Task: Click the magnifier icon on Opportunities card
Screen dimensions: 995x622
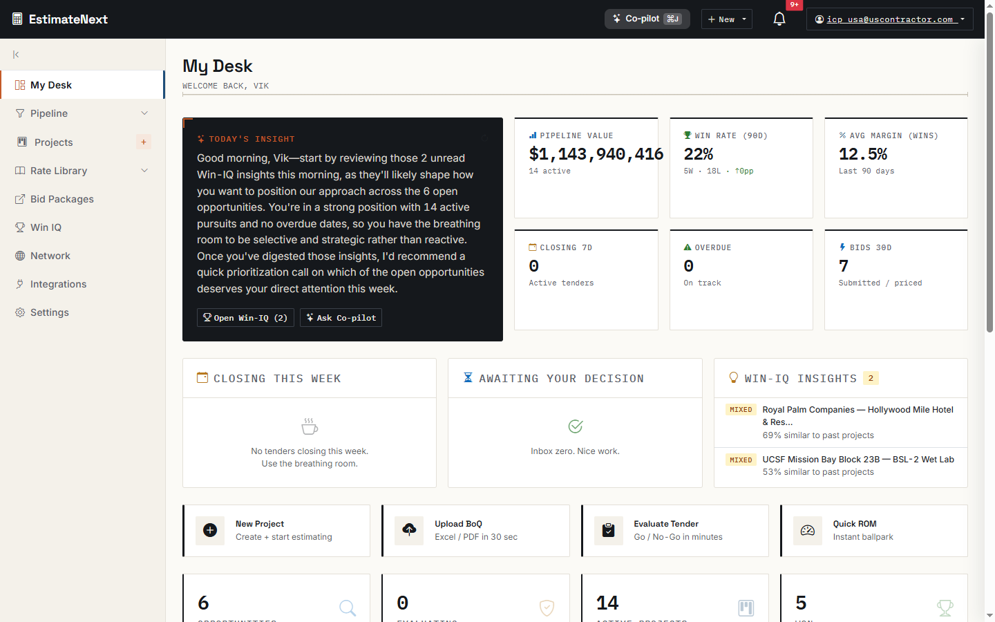Action: coord(348,607)
